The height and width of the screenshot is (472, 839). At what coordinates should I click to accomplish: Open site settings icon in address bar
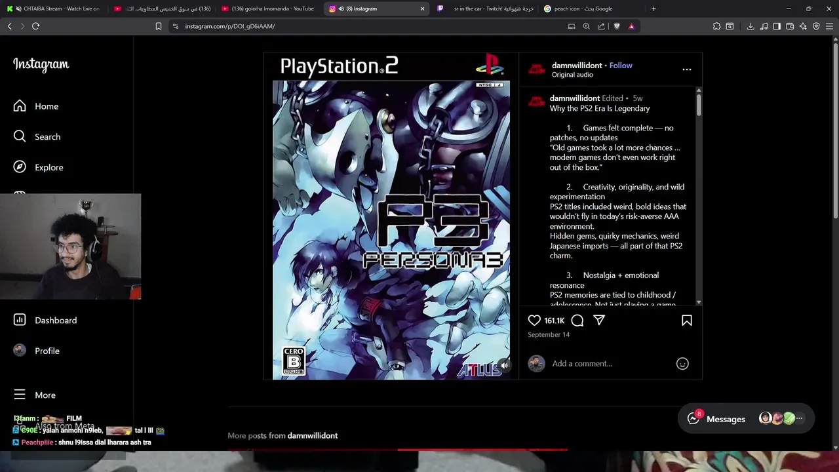point(175,26)
